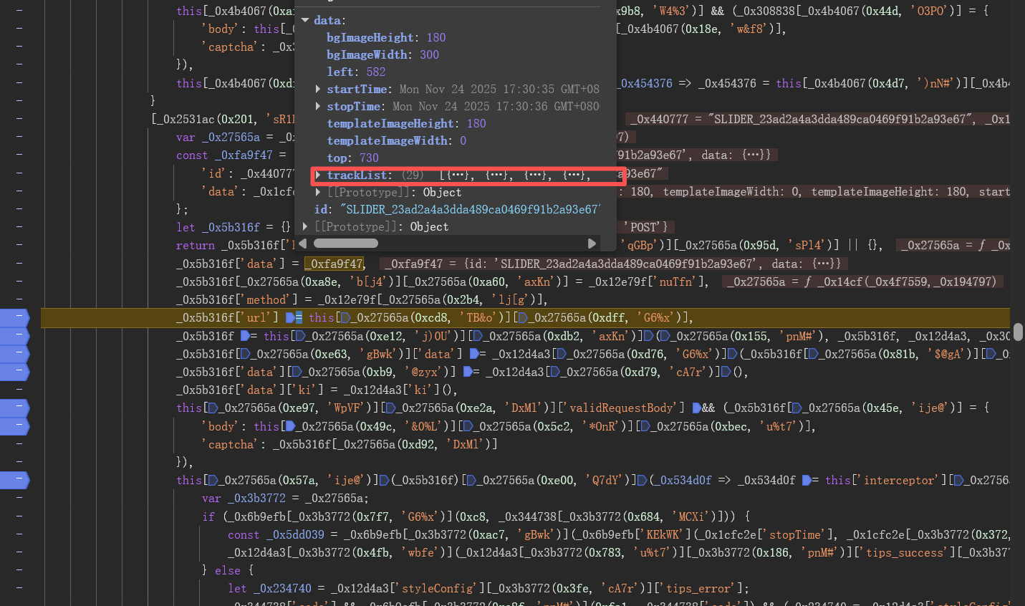Click the SLIDER id string value in tooltip
The height and width of the screenshot is (606, 1025).
(x=470, y=209)
